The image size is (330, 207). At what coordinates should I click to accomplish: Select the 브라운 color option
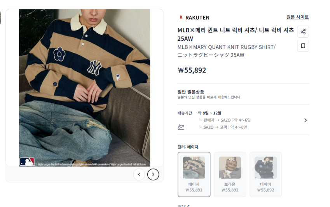tap(230, 174)
